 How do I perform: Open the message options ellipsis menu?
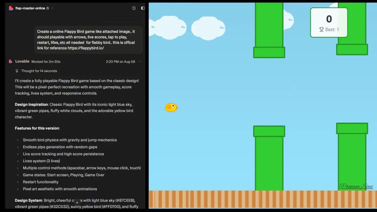140,62
